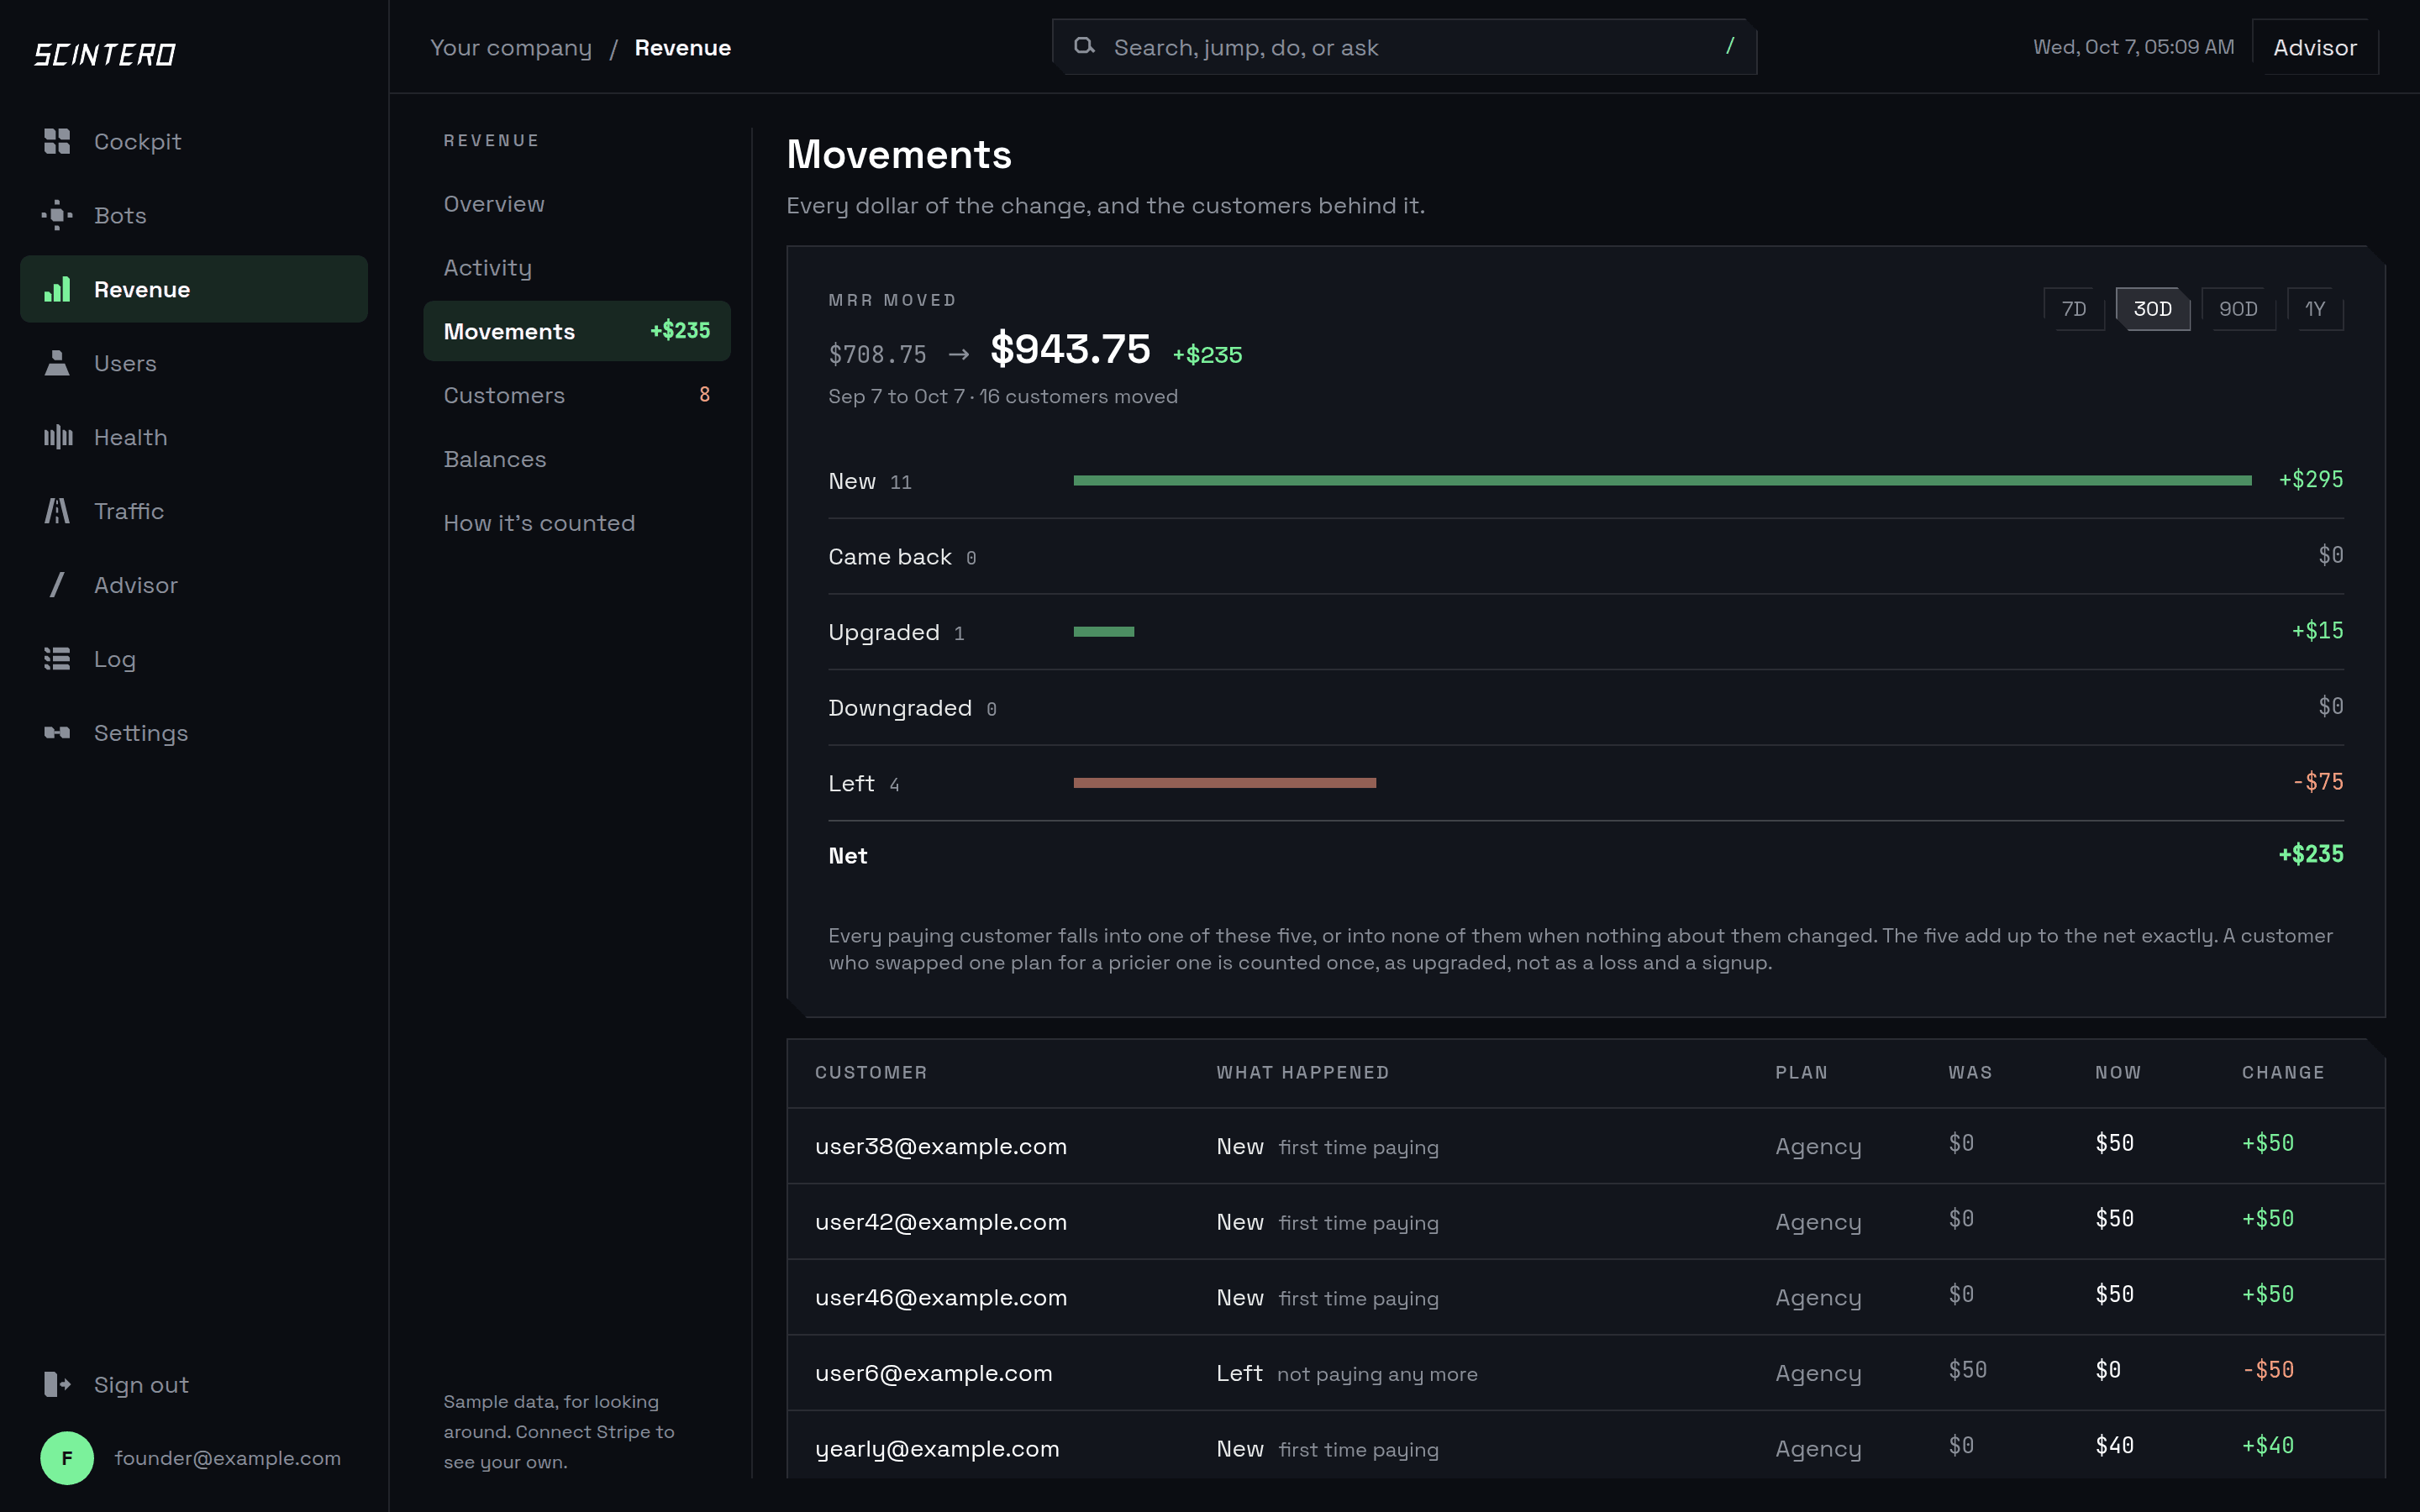The width and height of the screenshot is (2420, 1512).
Task: Open Overview in Revenue submenu
Action: click(577, 204)
